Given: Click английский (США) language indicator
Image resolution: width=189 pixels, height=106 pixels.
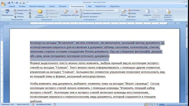Looking at the screenshot, I should pyautogui.click(x=43, y=105).
